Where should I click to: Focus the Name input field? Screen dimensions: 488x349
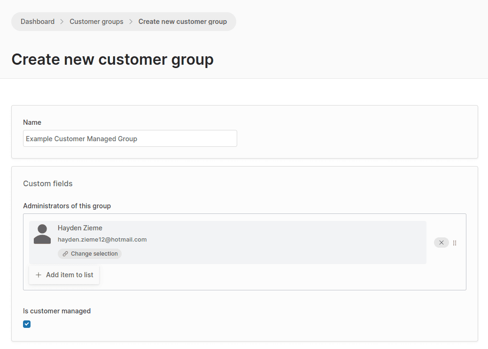[x=130, y=138]
